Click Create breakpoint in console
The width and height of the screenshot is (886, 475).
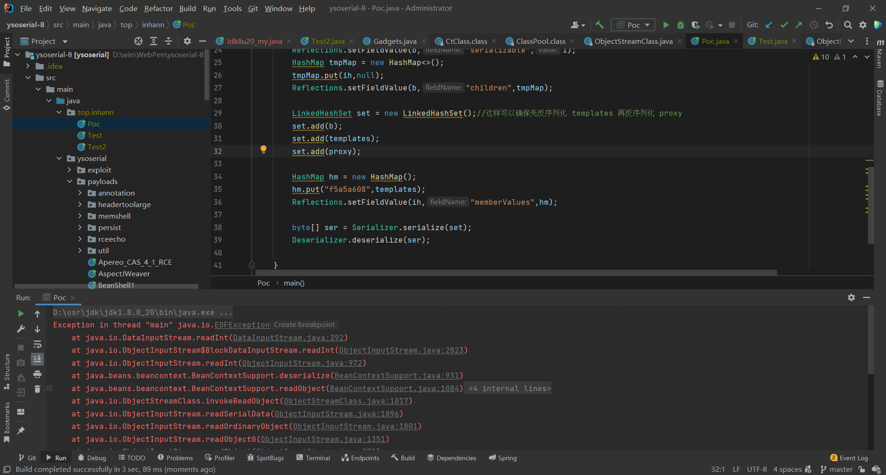coord(305,325)
